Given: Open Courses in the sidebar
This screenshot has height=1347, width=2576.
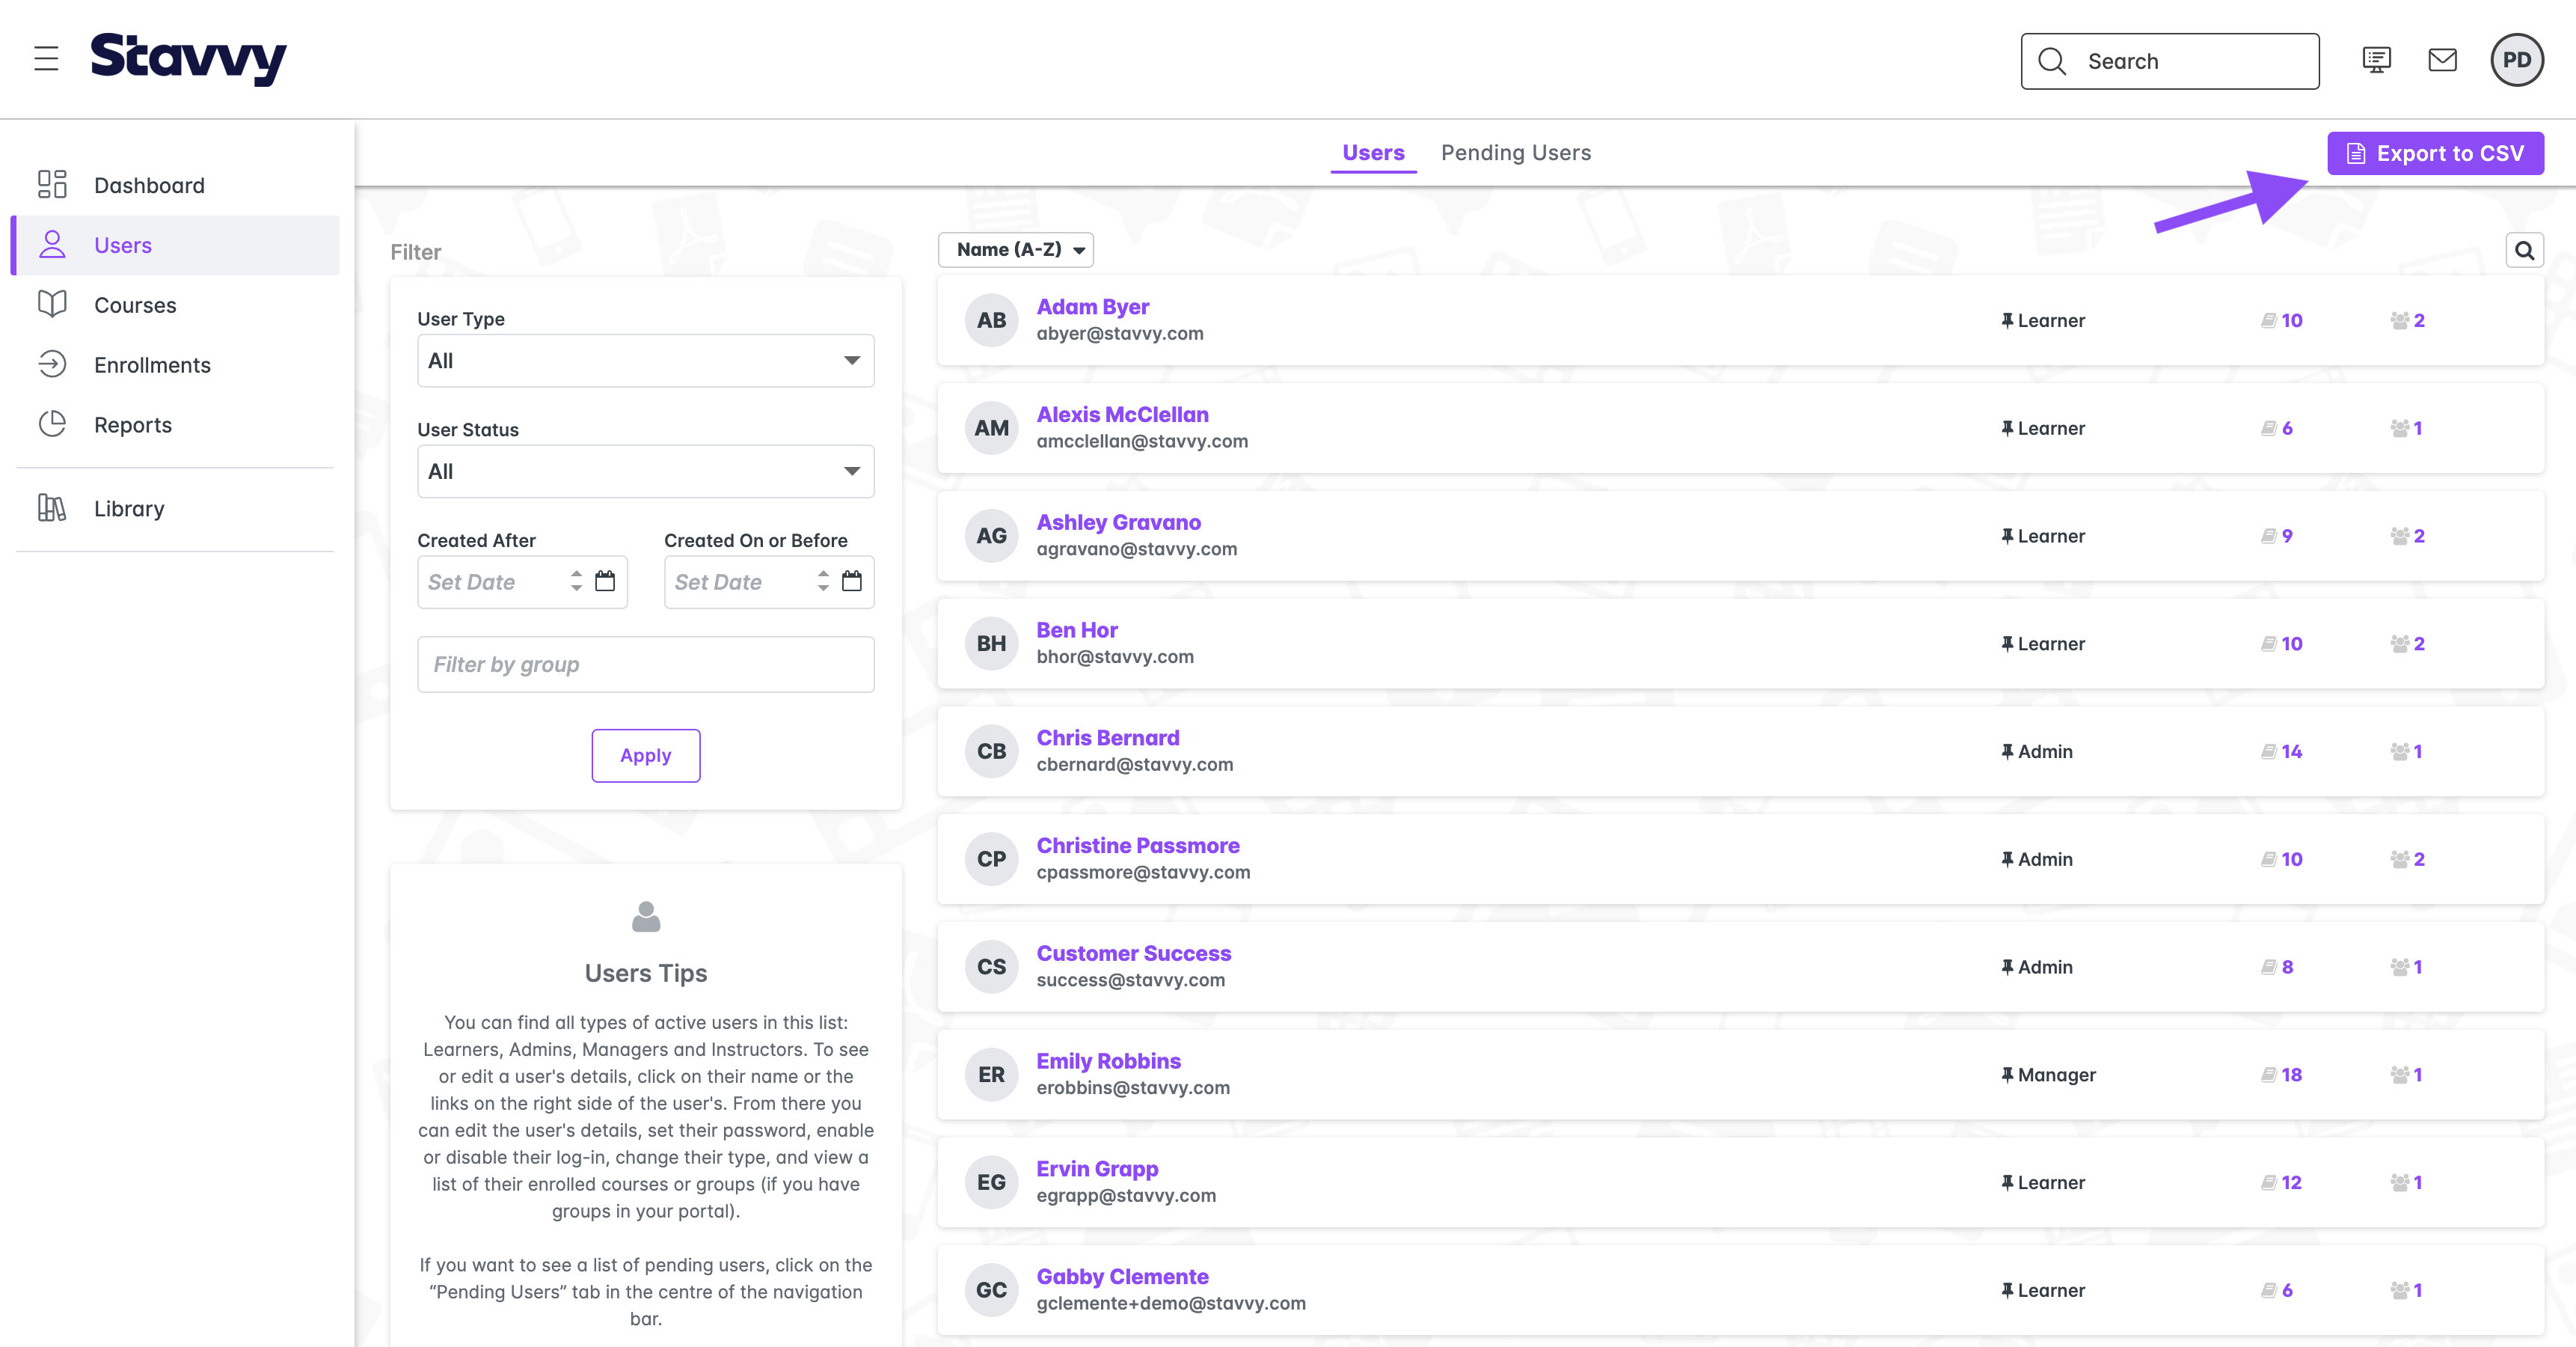Looking at the screenshot, I should 175,305.
